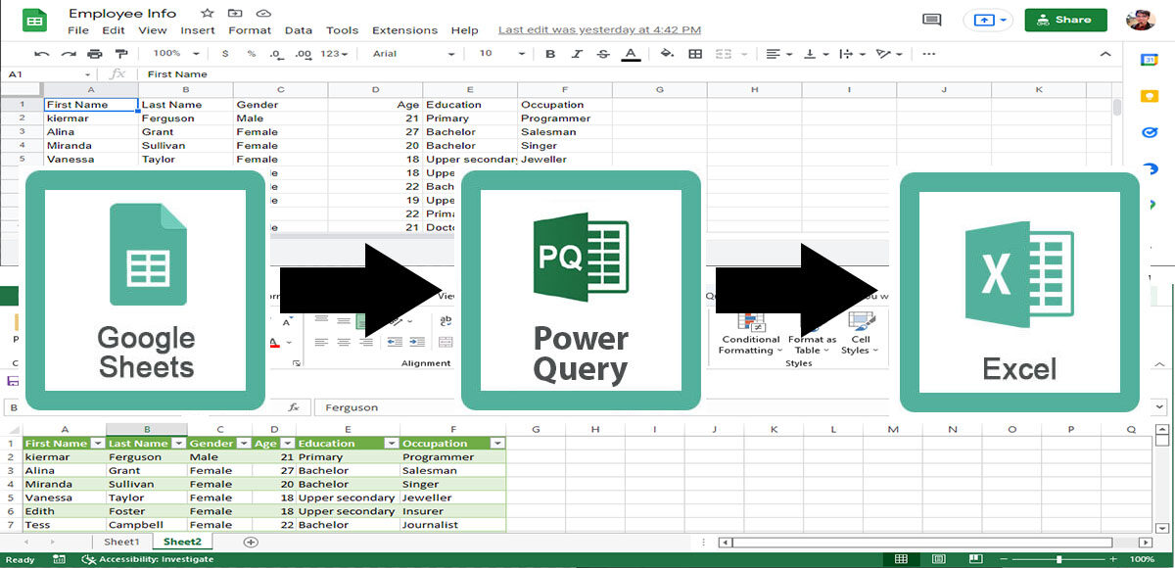Toggle bold formatting in Sheets toolbar

coord(550,54)
